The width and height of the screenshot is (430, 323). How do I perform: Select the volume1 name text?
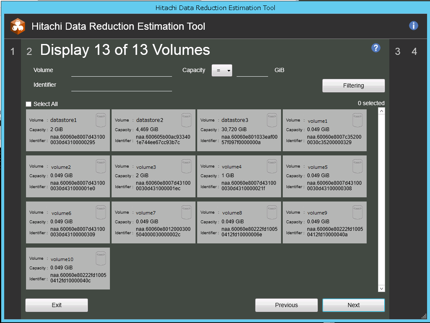[x=317, y=121]
